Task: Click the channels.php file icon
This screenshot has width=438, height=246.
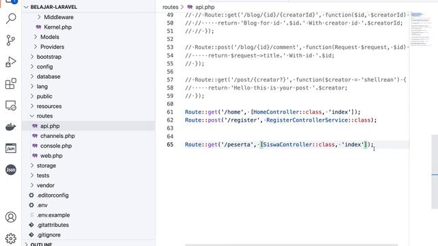Action: tap(35, 136)
